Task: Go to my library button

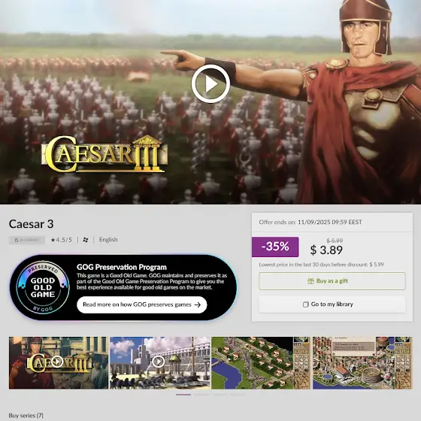Action: 332,304
